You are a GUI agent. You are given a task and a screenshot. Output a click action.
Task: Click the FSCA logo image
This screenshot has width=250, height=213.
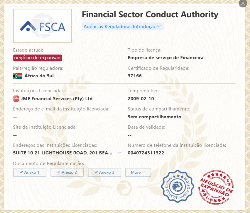pos(43,26)
